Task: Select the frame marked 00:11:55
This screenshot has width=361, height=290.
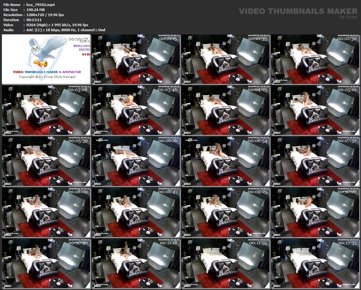Action: coord(225,264)
